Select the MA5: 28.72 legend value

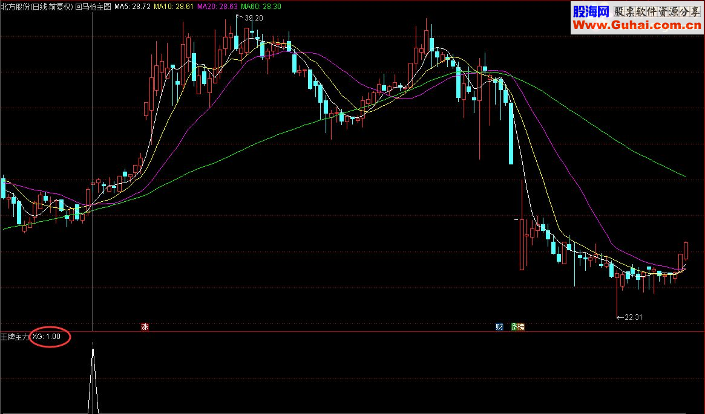pyautogui.click(x=132, y=7)
